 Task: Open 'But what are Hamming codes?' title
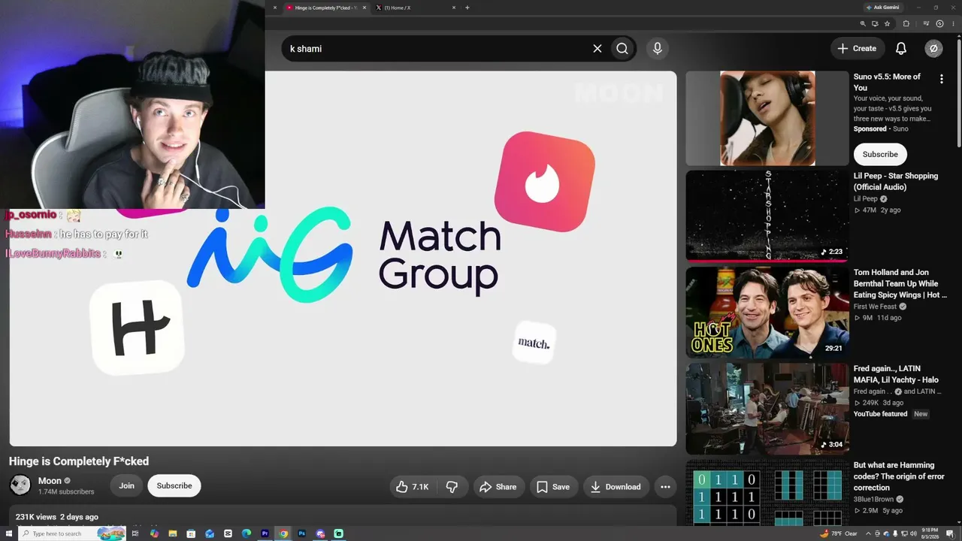[x=899, y=476]
